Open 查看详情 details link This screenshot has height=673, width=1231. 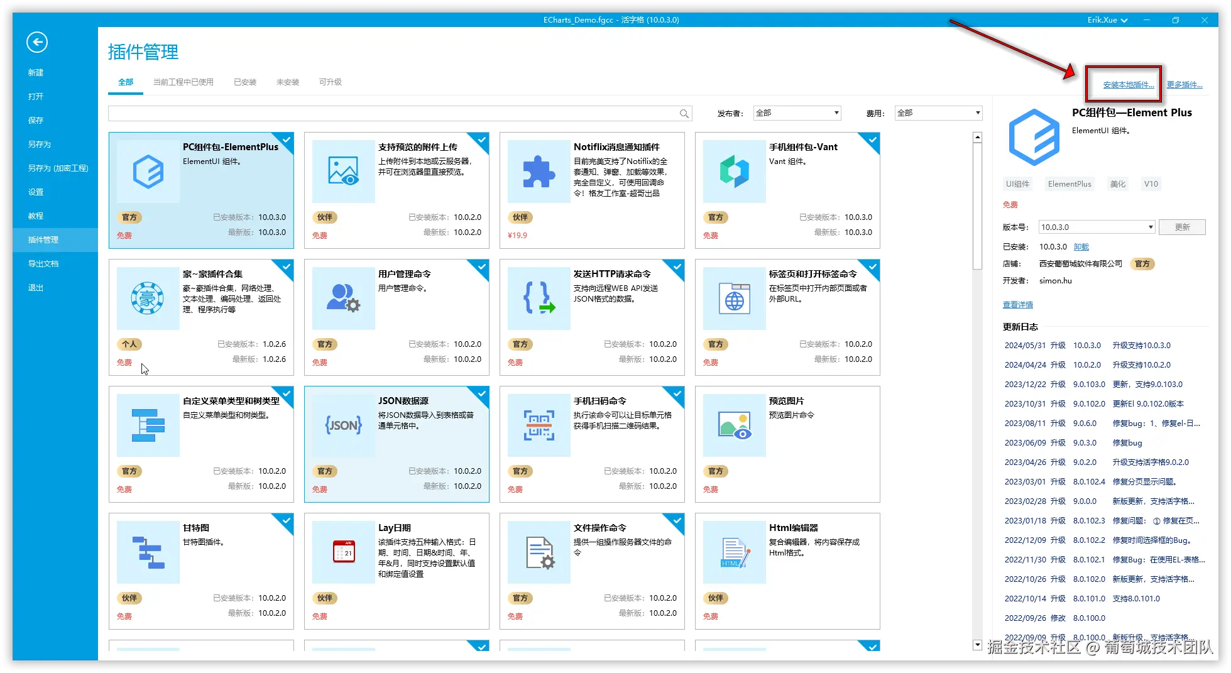pos(1018,305)
